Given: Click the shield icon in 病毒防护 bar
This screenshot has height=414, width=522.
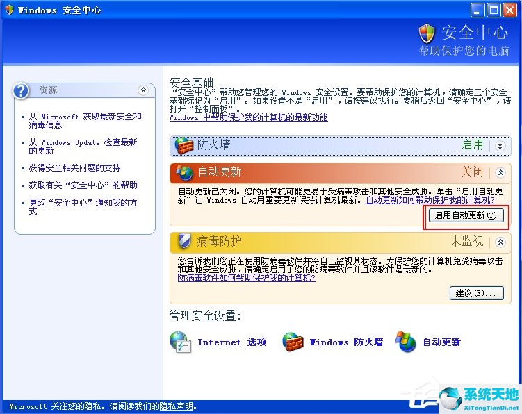Looking at the screenshot, I should pyautogui.click(x=184, y=241).
